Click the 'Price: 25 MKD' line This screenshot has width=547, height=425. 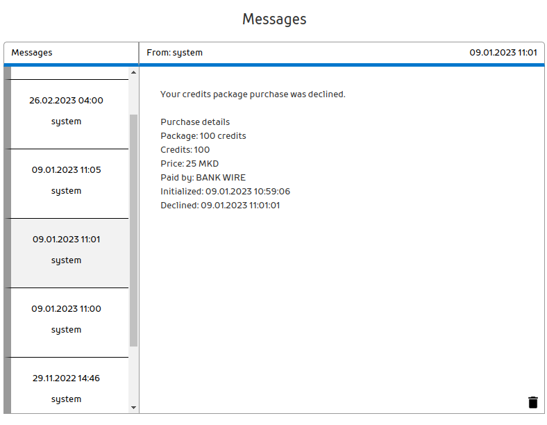(x=190, y=164)
